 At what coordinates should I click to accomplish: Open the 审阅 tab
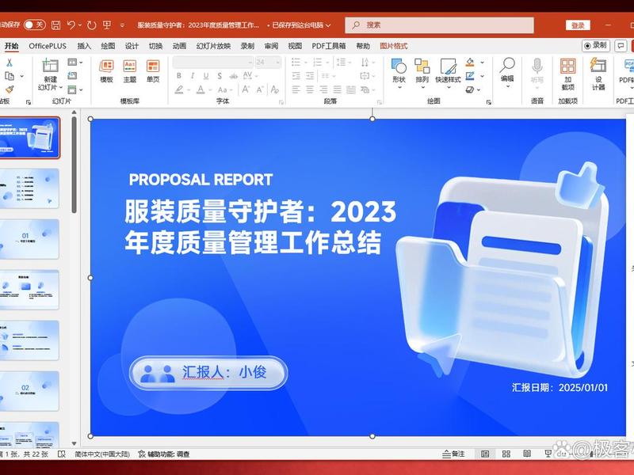point(271,46)
